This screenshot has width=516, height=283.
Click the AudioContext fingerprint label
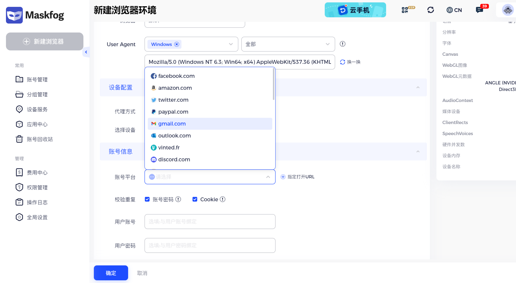[x=458, y=100]
